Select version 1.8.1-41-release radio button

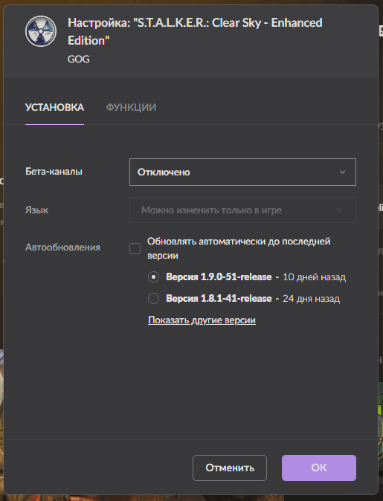click(153, 298)
